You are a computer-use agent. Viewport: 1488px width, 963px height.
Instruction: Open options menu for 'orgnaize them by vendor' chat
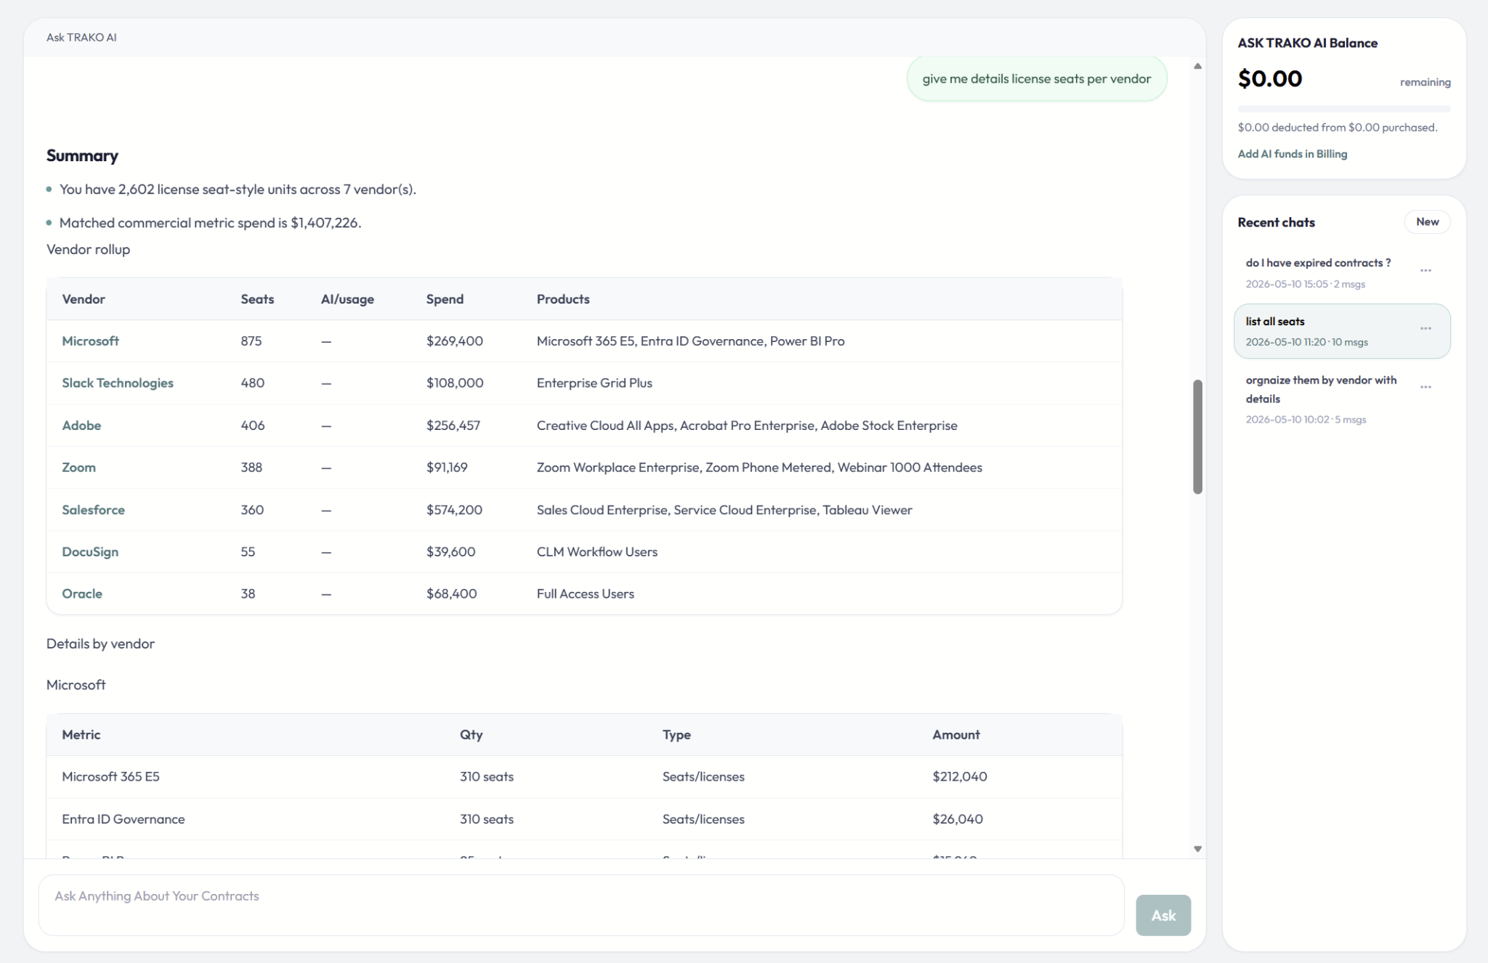pyautogui.click(x=1426, y=387)
